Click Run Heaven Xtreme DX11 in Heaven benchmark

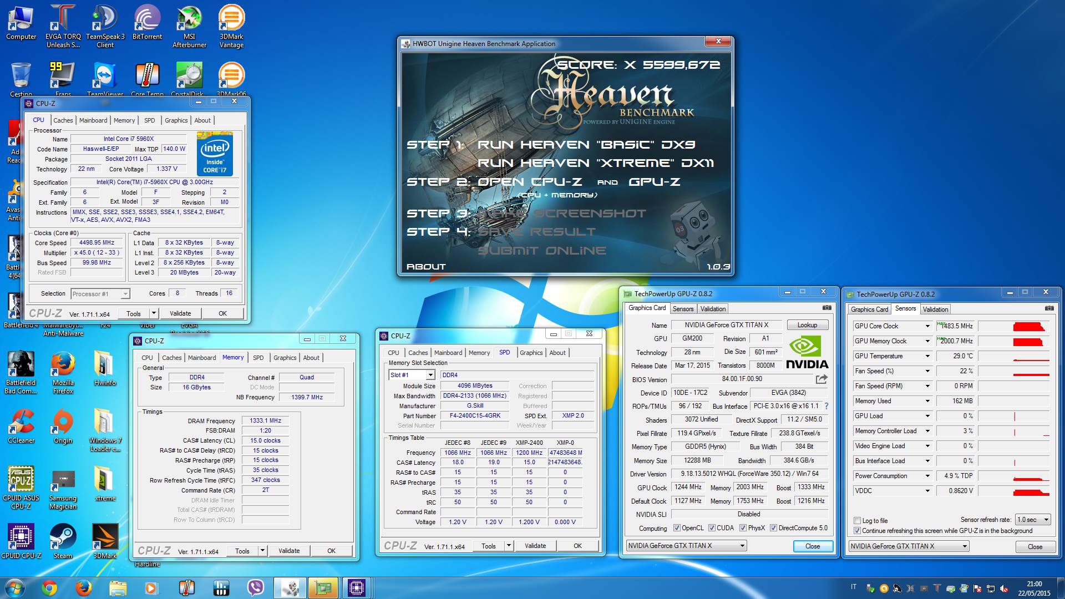coord(596,163)
